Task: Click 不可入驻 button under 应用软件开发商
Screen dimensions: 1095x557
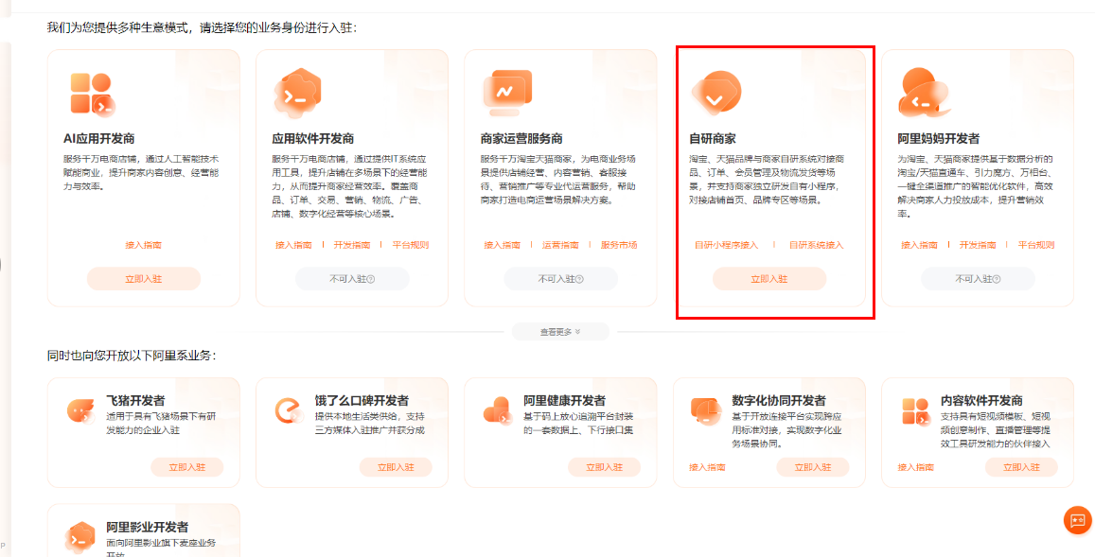Action: pos(352,278)
